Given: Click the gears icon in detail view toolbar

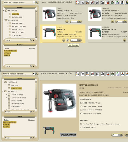Looking at the screenshot, I should tap(102, 74).
